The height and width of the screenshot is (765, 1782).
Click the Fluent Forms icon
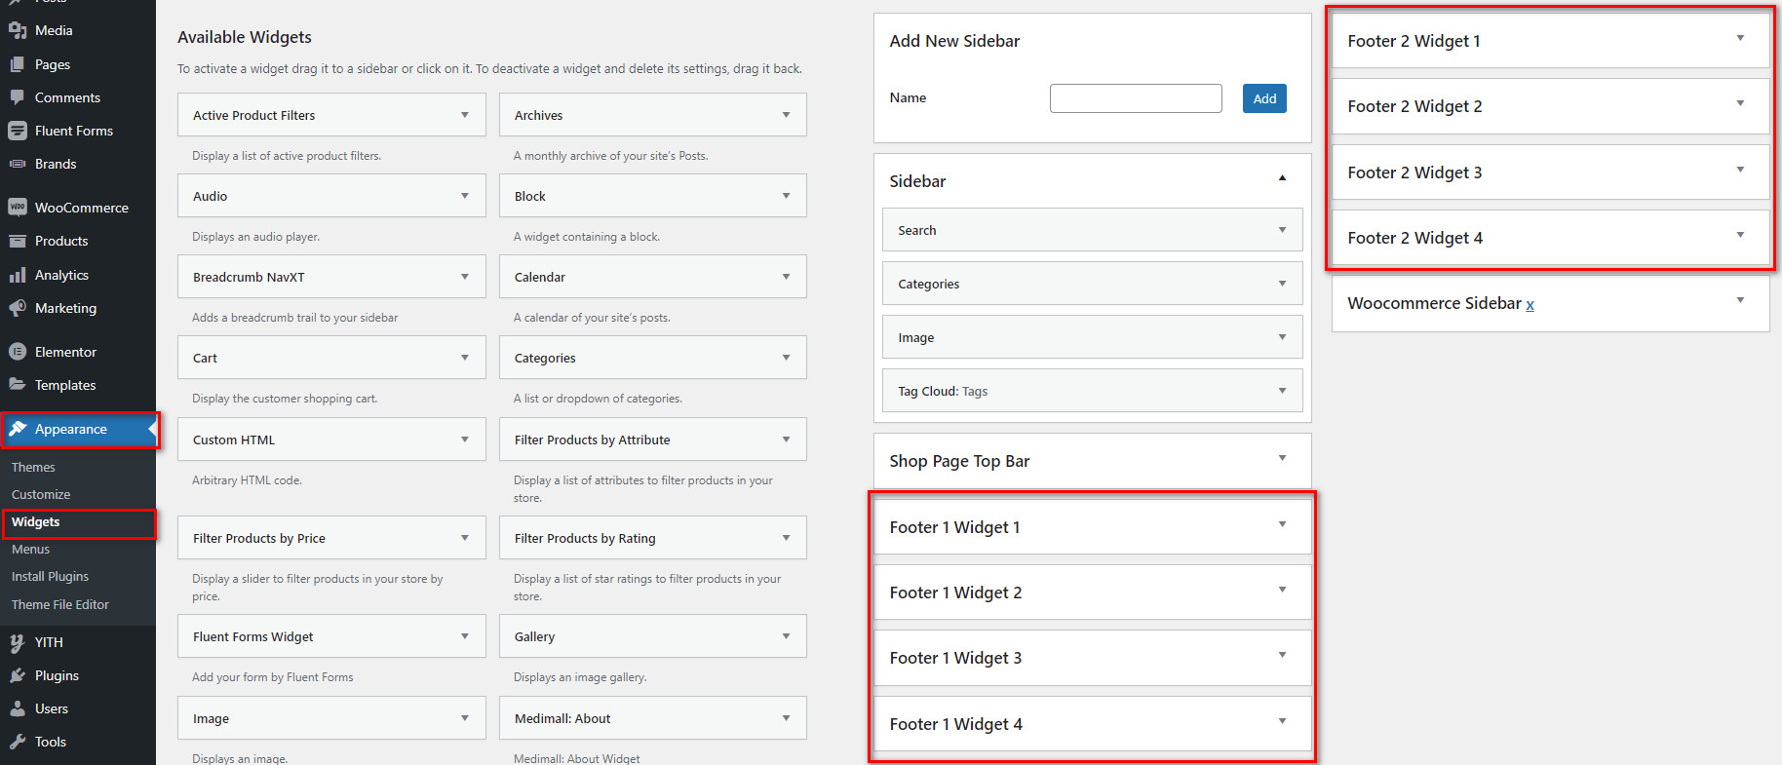(x=18, y=131)
